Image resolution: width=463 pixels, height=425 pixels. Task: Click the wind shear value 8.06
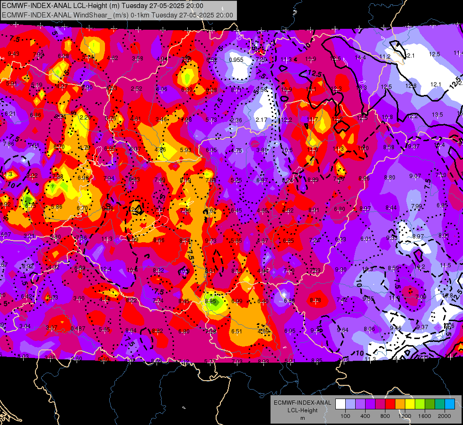[x=369, y=329]
